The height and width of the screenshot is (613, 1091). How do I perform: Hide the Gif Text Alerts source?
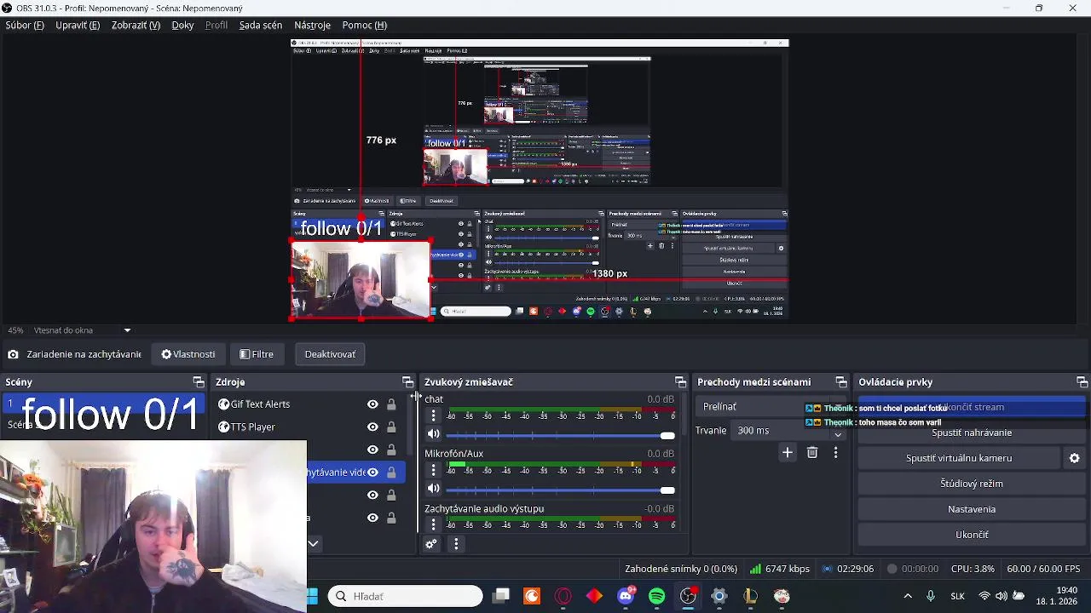click(372, 404)
